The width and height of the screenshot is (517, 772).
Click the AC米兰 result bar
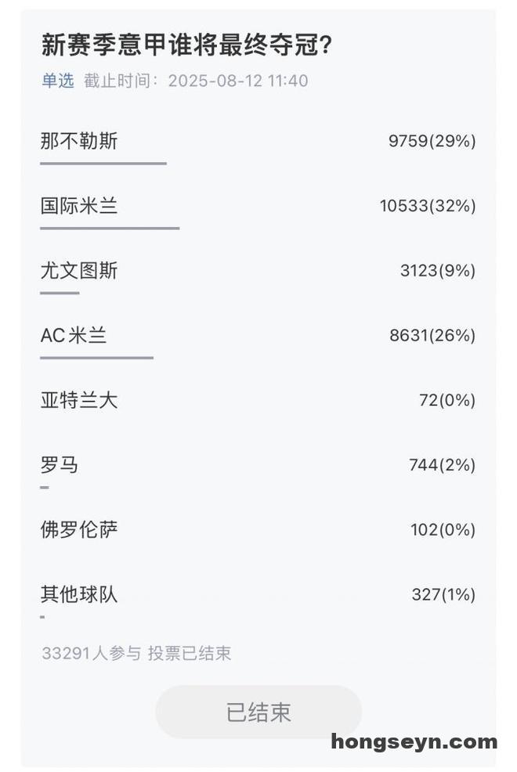(97, 358)
